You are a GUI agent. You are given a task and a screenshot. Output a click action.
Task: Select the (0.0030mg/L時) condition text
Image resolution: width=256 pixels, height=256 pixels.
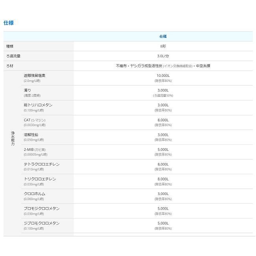[35, 125]
